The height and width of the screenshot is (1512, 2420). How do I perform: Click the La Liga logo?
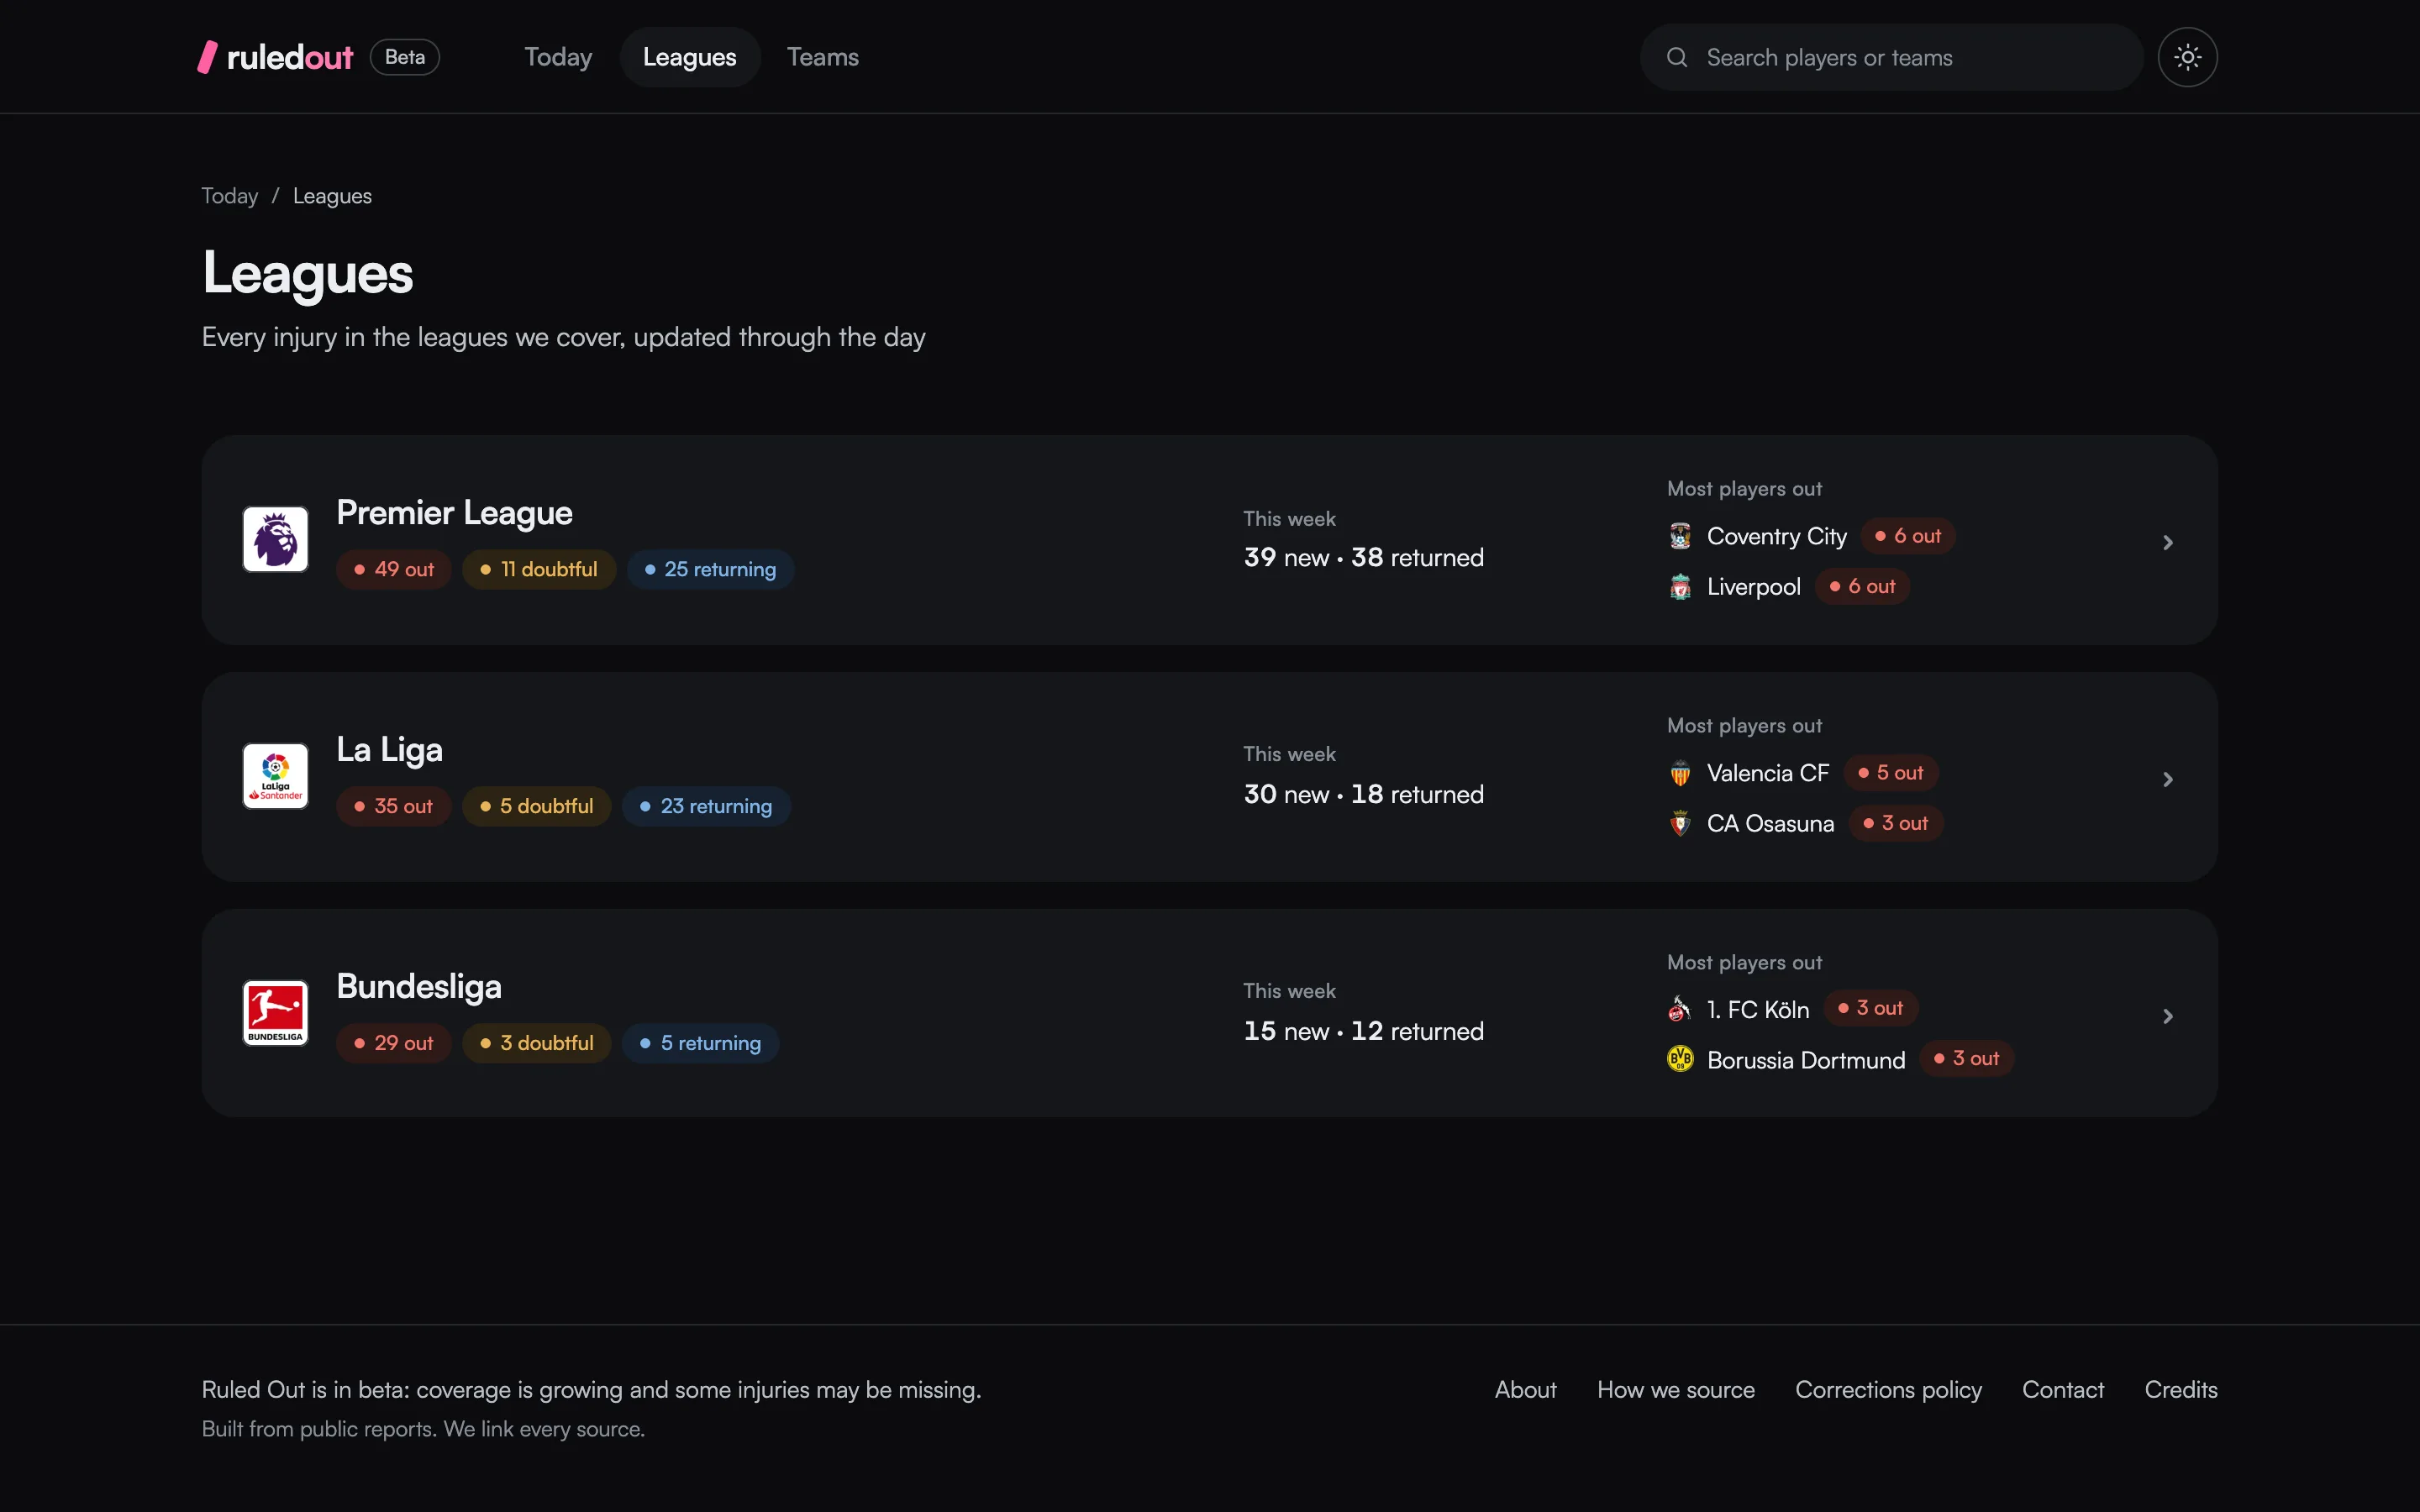click(x=275, y=776)
